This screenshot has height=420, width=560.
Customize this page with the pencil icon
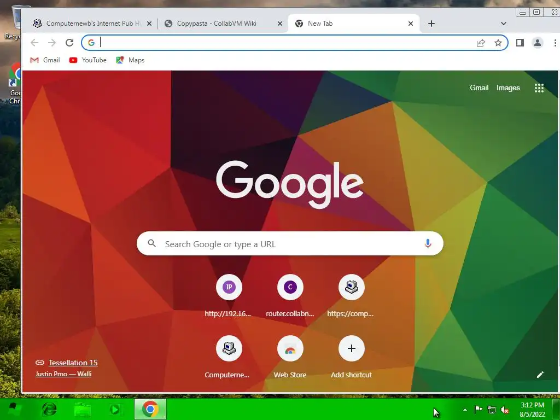540,374
